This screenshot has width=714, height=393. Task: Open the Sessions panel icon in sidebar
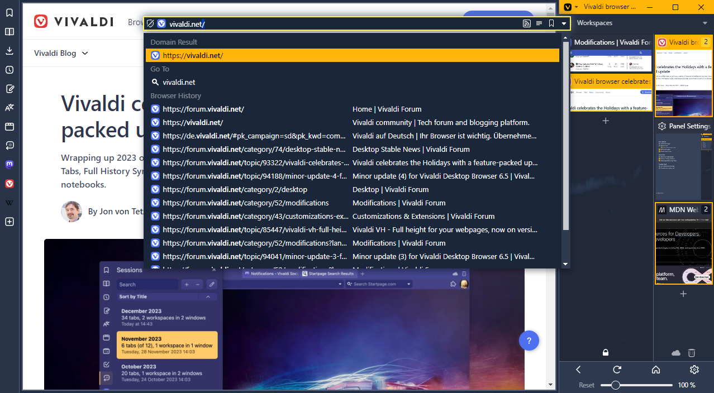coord(9,146)
